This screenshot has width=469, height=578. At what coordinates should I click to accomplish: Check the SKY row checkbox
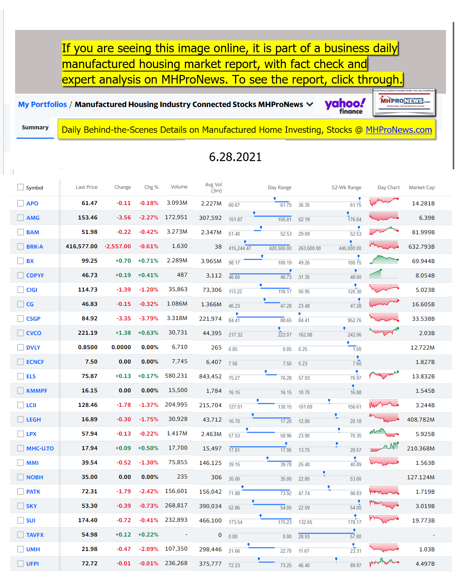click(21, 506)
